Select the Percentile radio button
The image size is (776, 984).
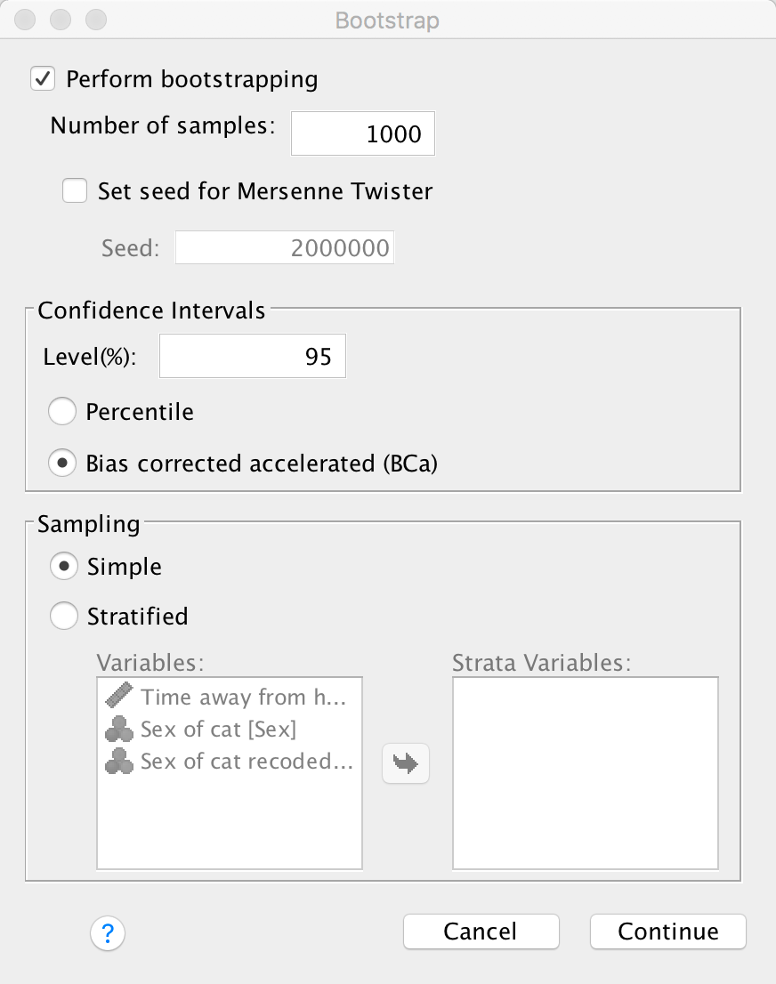point(62,412)
